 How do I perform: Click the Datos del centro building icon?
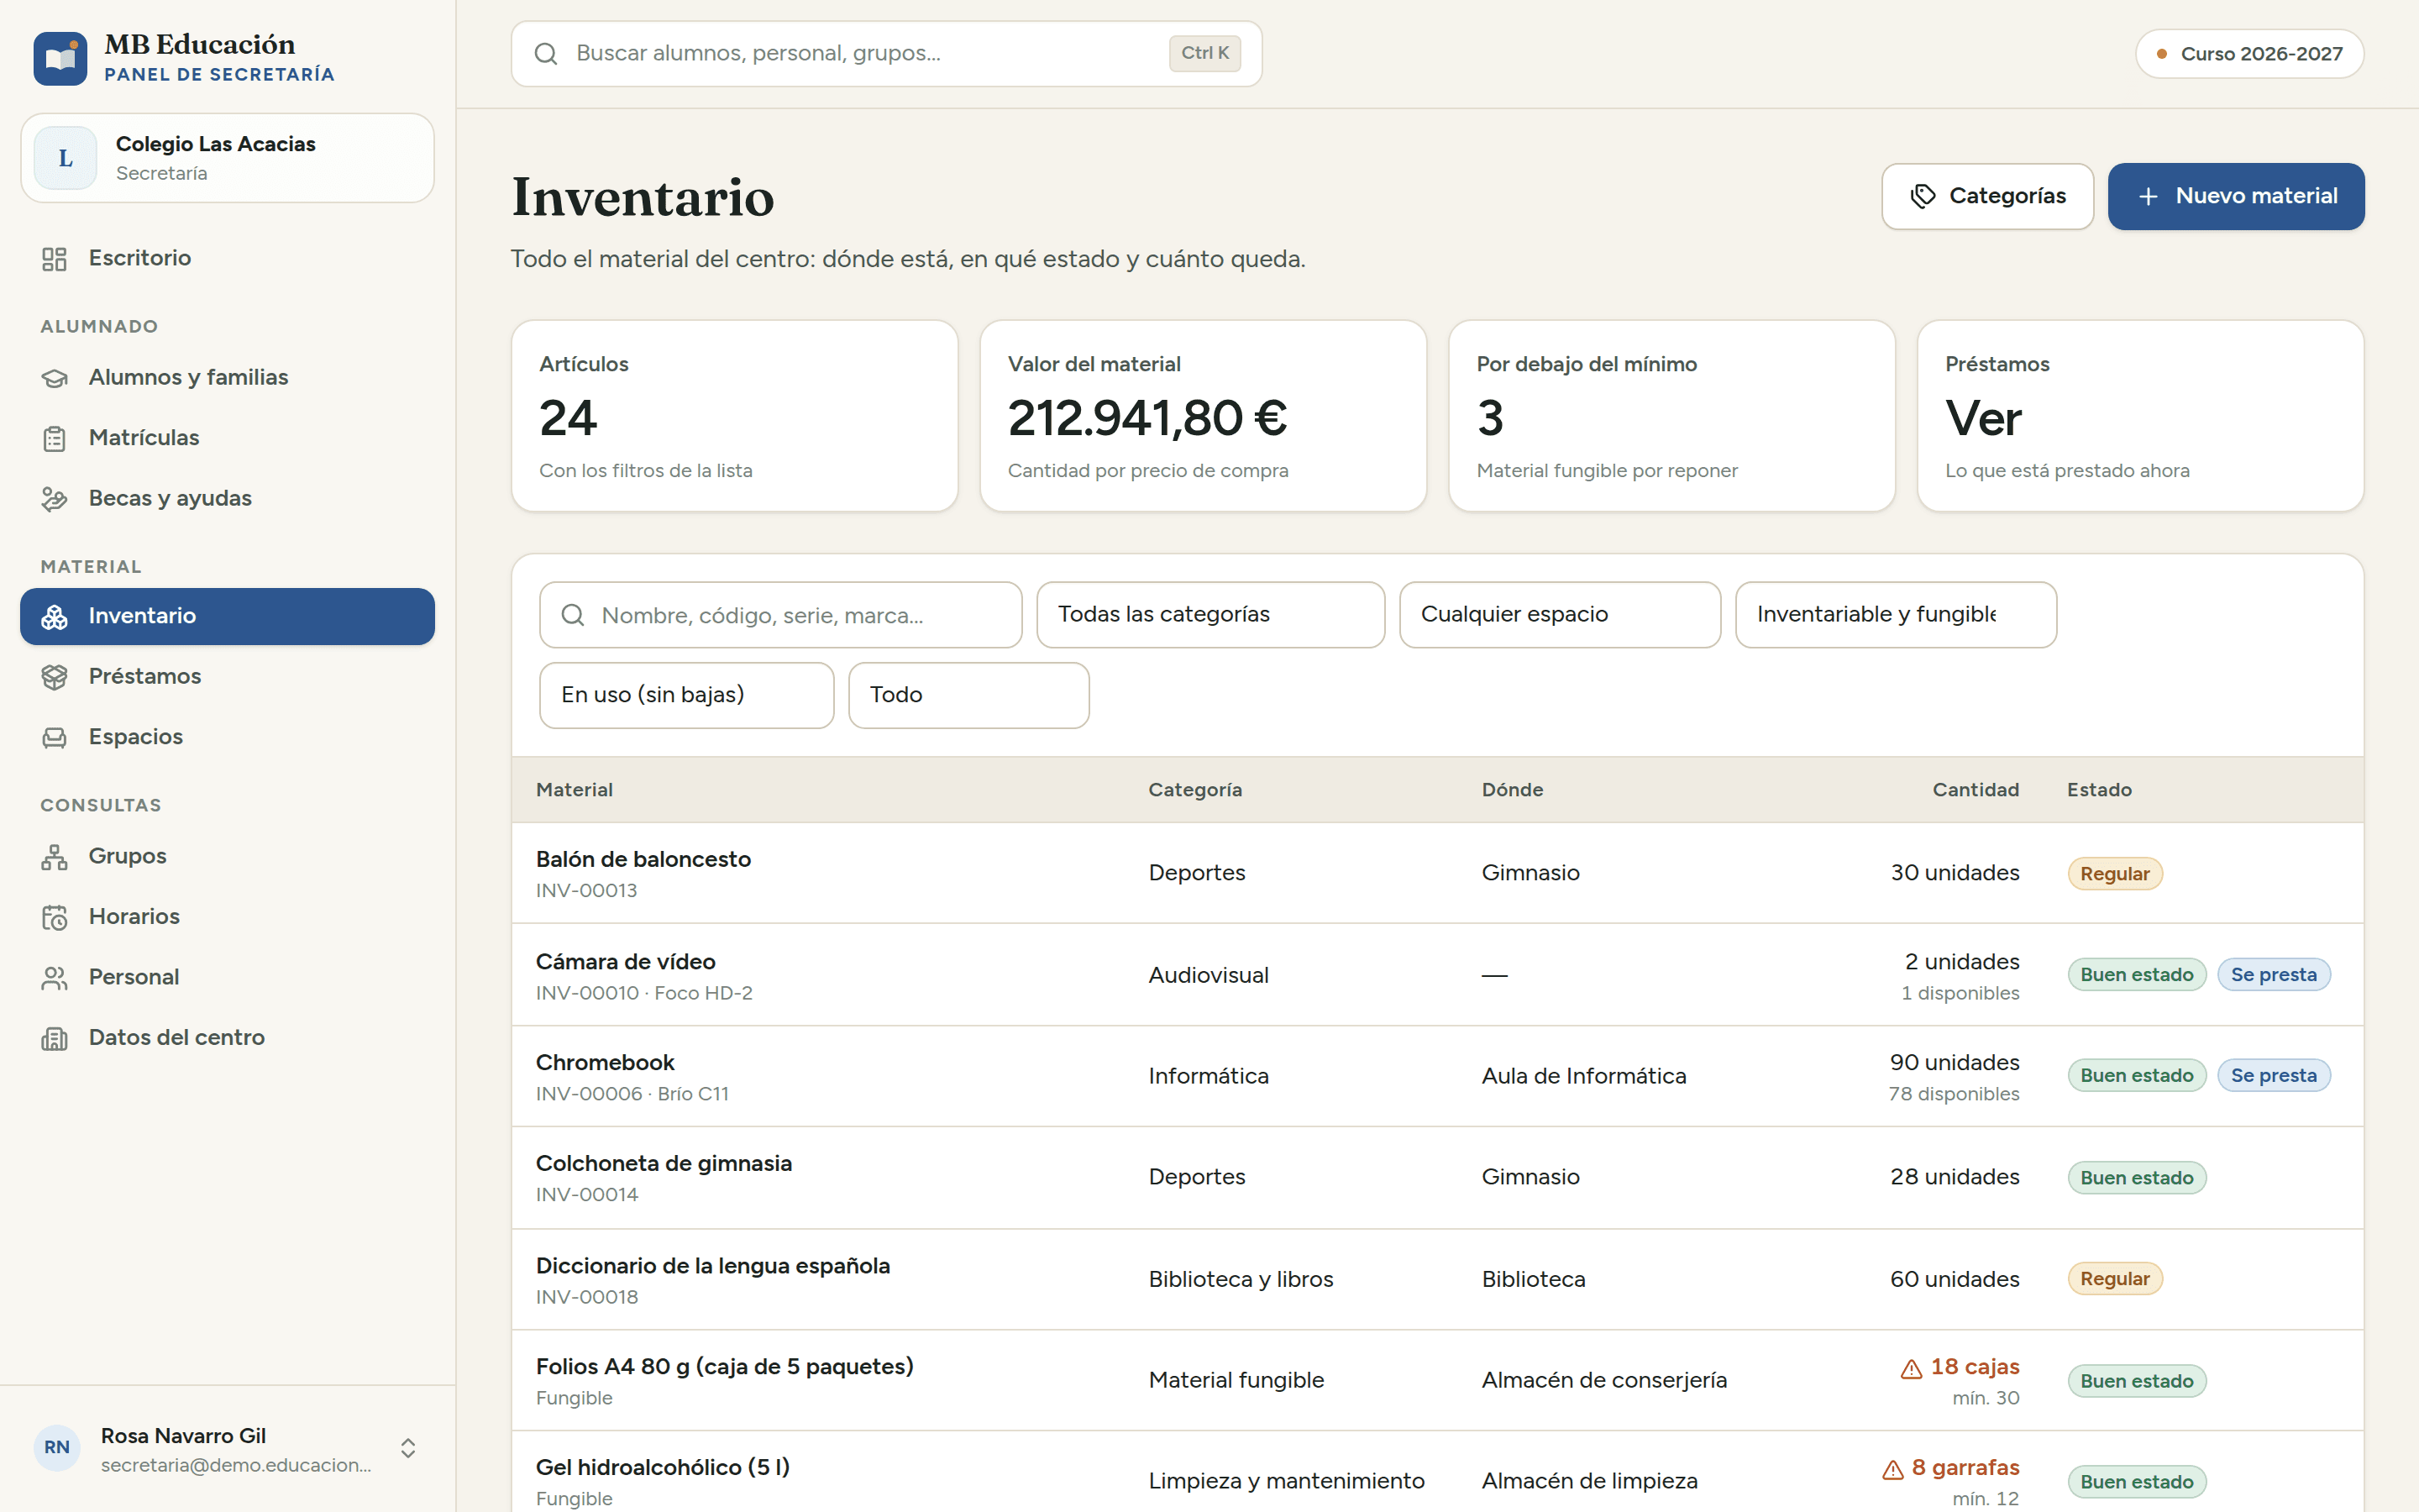[x=54, y=1038]
